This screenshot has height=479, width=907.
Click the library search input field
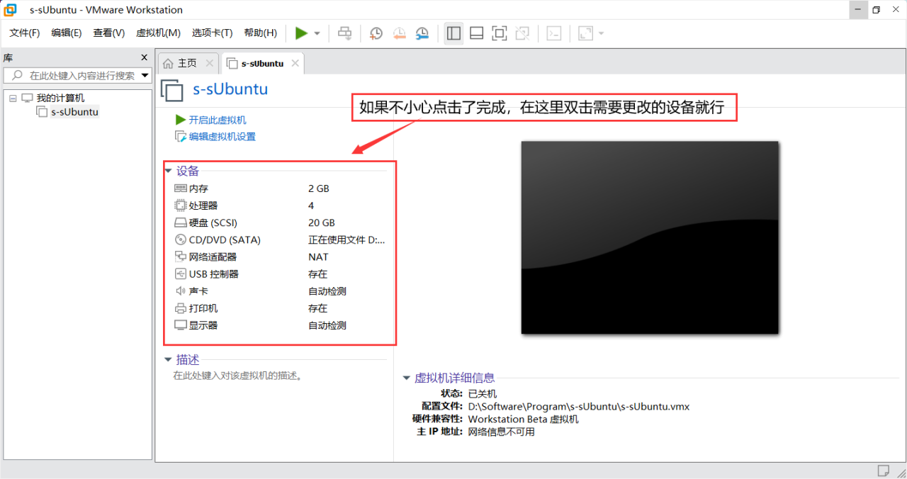(x=78, y=75)
